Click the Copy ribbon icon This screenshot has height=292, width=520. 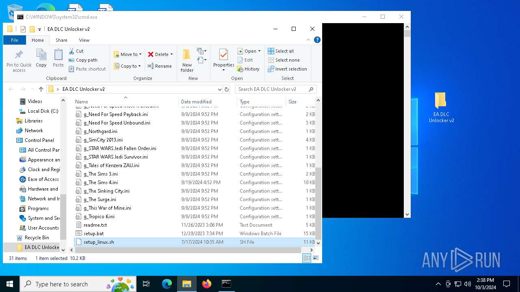pyautogui.click(x=41, y=58)
